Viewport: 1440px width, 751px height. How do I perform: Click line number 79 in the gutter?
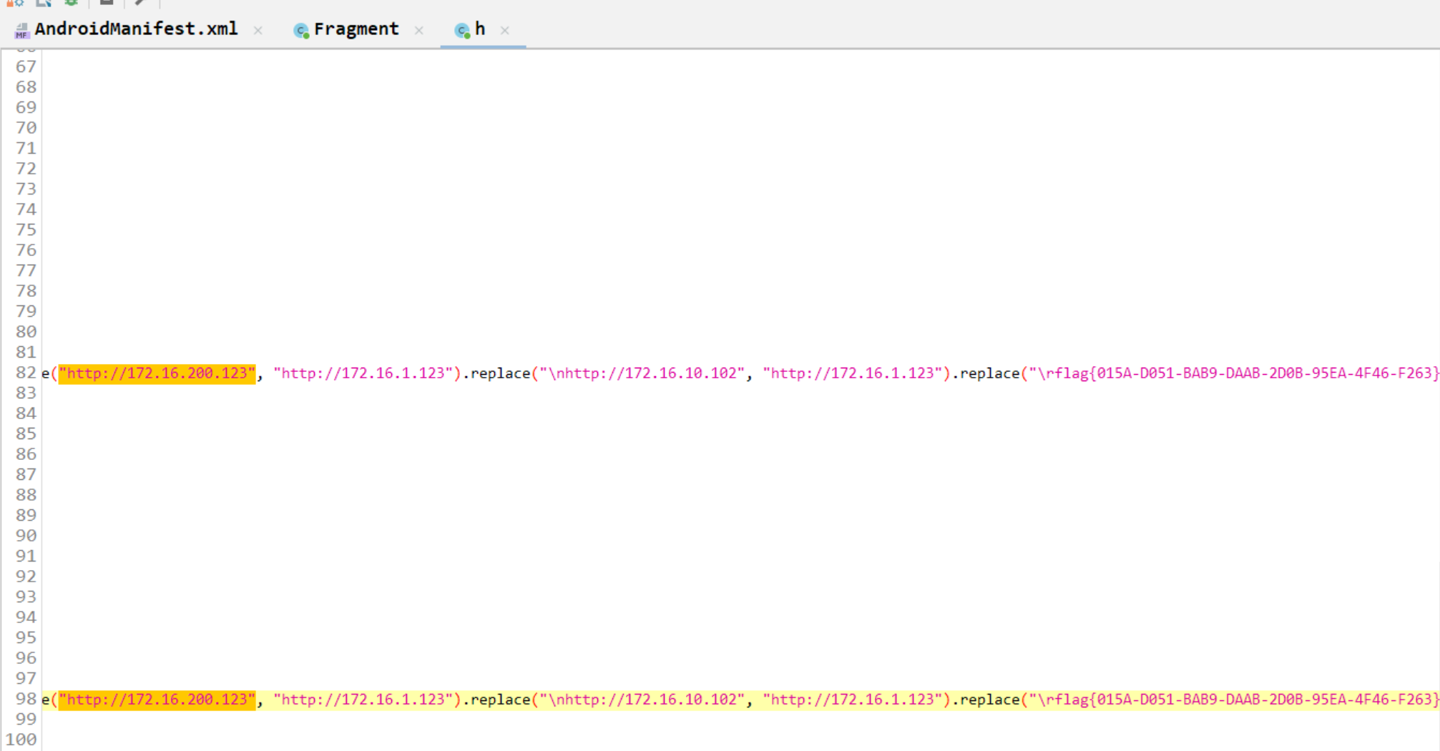click(26, 311)
